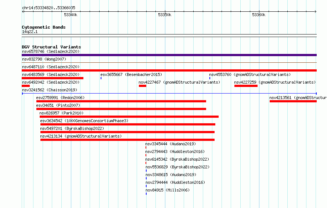Select the red bar under esv3634542

tap(128, 124)
